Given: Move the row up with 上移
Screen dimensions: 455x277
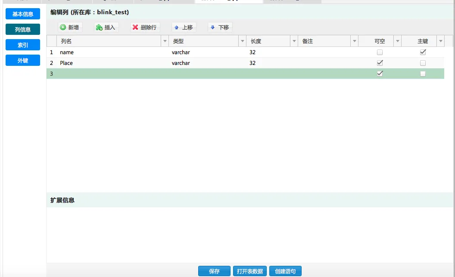Looking at the screenshot, I should 184,27.
